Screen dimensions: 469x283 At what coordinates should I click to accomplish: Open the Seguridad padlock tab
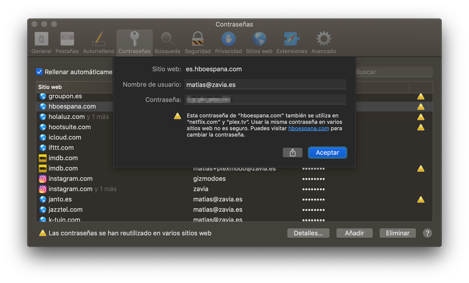[x=198, y=43]
